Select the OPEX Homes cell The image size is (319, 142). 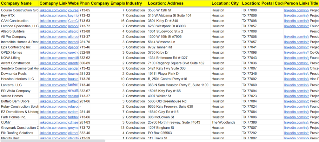pyautogui.click(x=19, y=52)
